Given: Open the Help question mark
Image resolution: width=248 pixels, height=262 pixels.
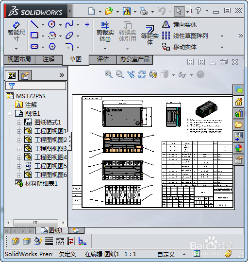Looking at the screenshot, I should 198,11.
